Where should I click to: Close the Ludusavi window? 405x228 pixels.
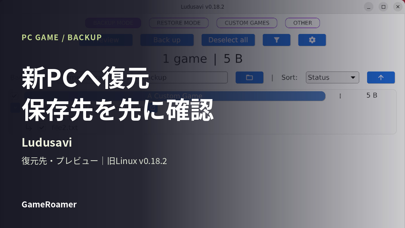coord(398,7)
